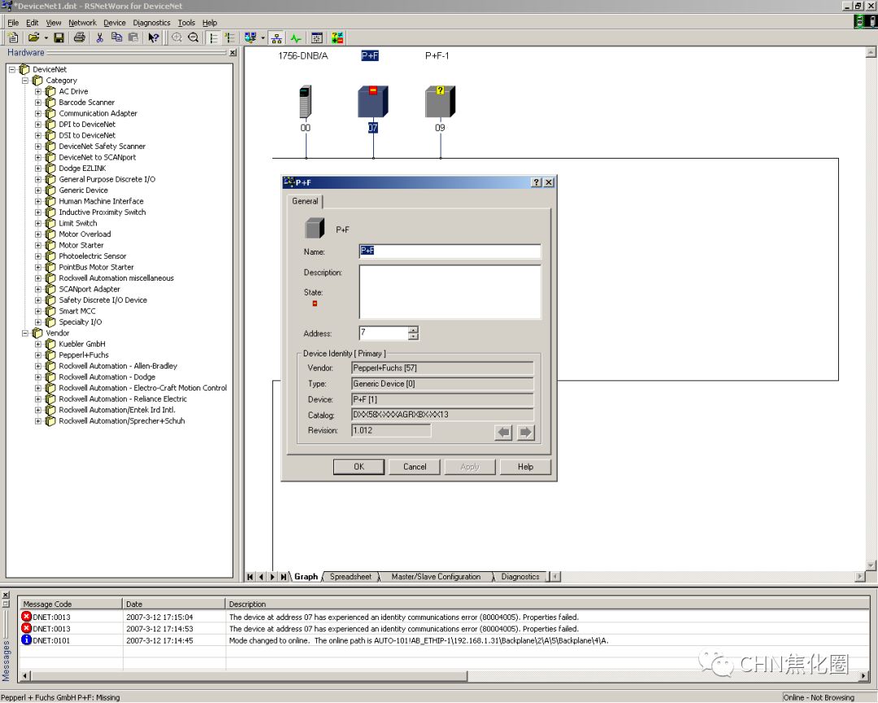Click the colorful symbol legend toolbar icon
This screenshot has height=703, width=878.
[x=337, y=37]
